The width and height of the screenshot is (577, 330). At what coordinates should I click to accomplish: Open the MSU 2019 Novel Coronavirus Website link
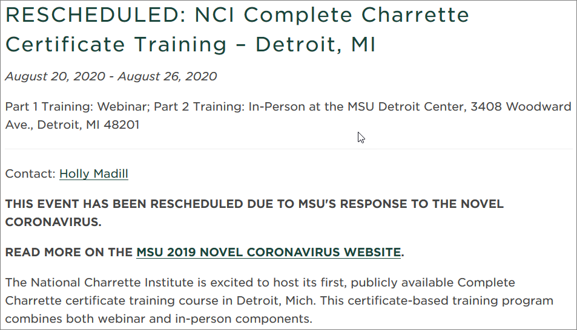[268, 252]
